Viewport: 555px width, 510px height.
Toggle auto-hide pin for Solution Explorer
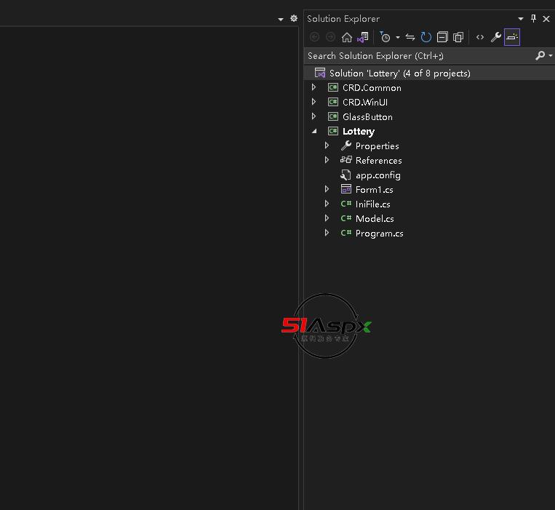[x=533, y=19]
